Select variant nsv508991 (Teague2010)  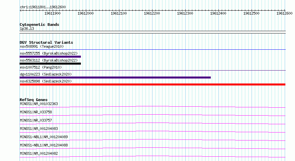42,46
